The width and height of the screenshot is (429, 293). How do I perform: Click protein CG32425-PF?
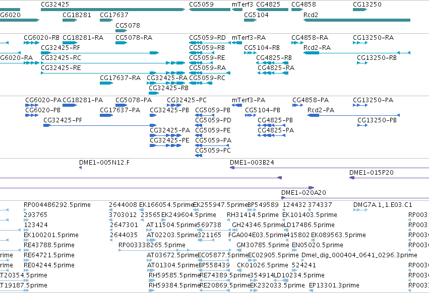tap(63, 120)
